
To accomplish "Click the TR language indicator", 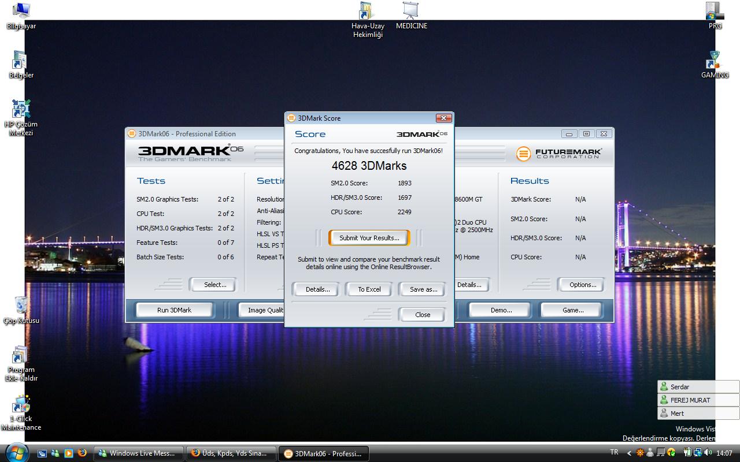I will (x=614, y=452).
